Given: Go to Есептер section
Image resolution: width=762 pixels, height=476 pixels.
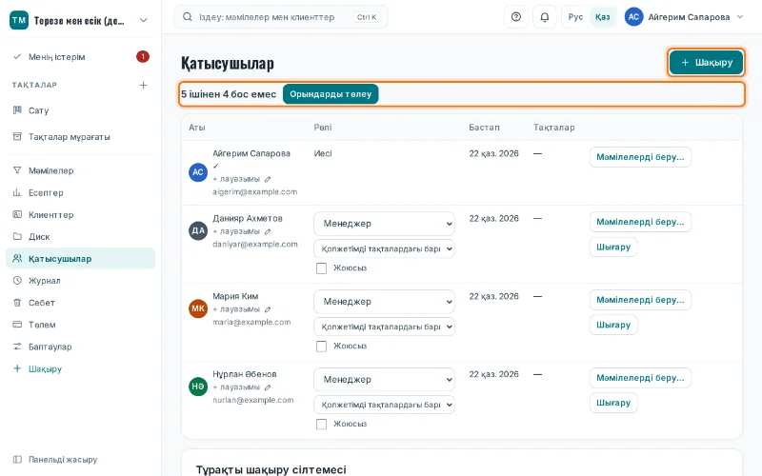Looking at the screenshot, I should click(x=81, y=193).
